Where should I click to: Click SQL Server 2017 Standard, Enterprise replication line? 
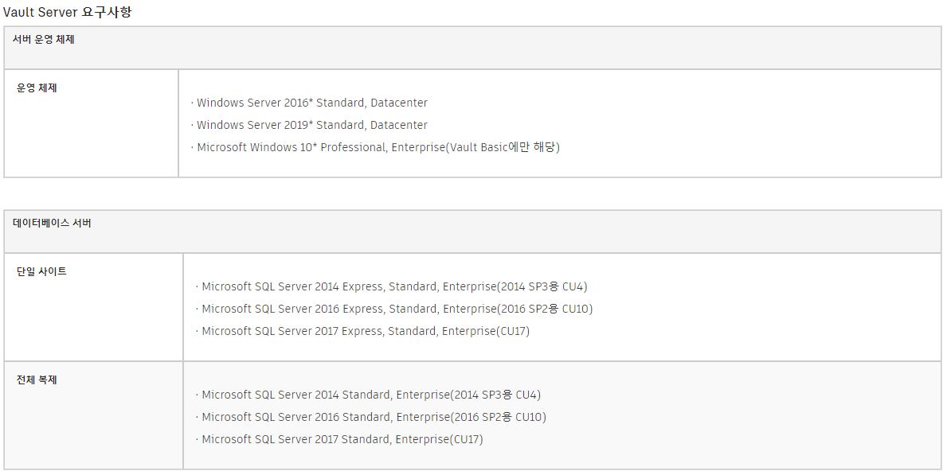[339, 439]
